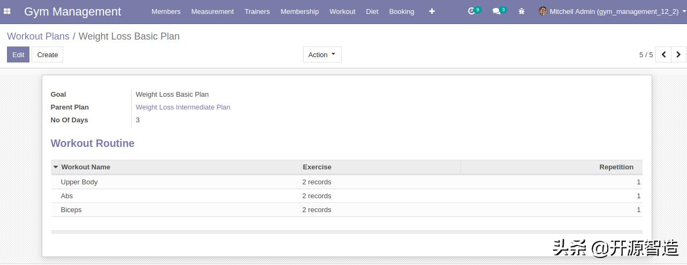Viewport: 687px width, 265px height.
Task: Open the activities clock icon
Action: (471, 11)
